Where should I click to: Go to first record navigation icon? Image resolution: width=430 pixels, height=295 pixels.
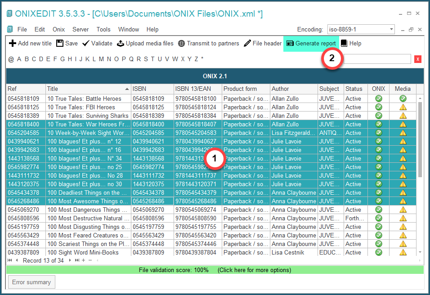[x=10, y=260]
